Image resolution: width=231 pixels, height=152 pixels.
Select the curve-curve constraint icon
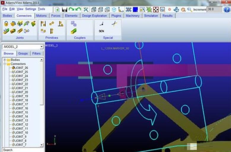click(114, 24)
